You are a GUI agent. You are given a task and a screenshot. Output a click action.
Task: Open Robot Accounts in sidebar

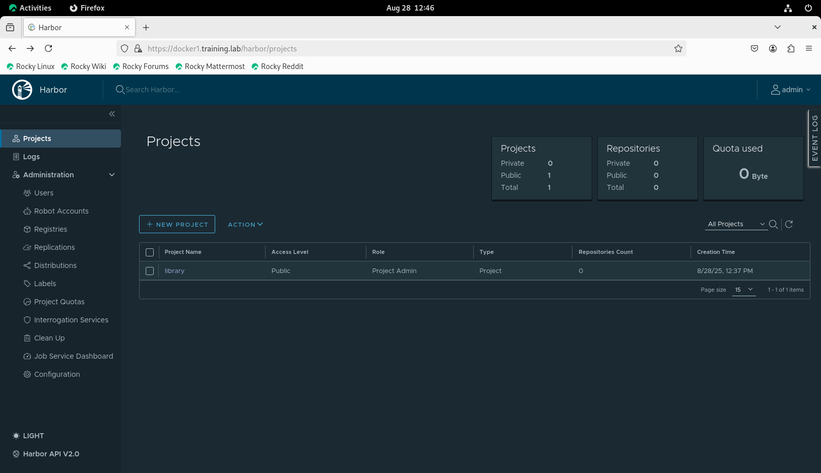pos(61,211)
